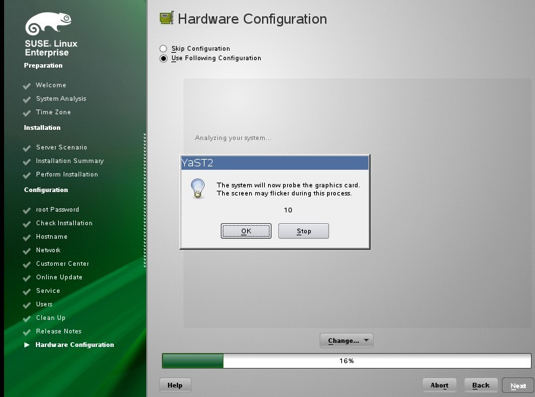The width and height of the screenshot is (535, 397).
Task: Select Hardware Configuration step label in sidebar
Action: point(74,344)
